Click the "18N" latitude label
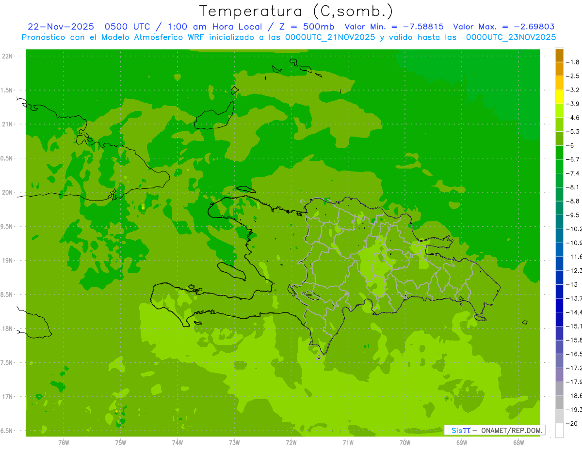Viewport: 582px width, 449px height. tap(8, 329)
